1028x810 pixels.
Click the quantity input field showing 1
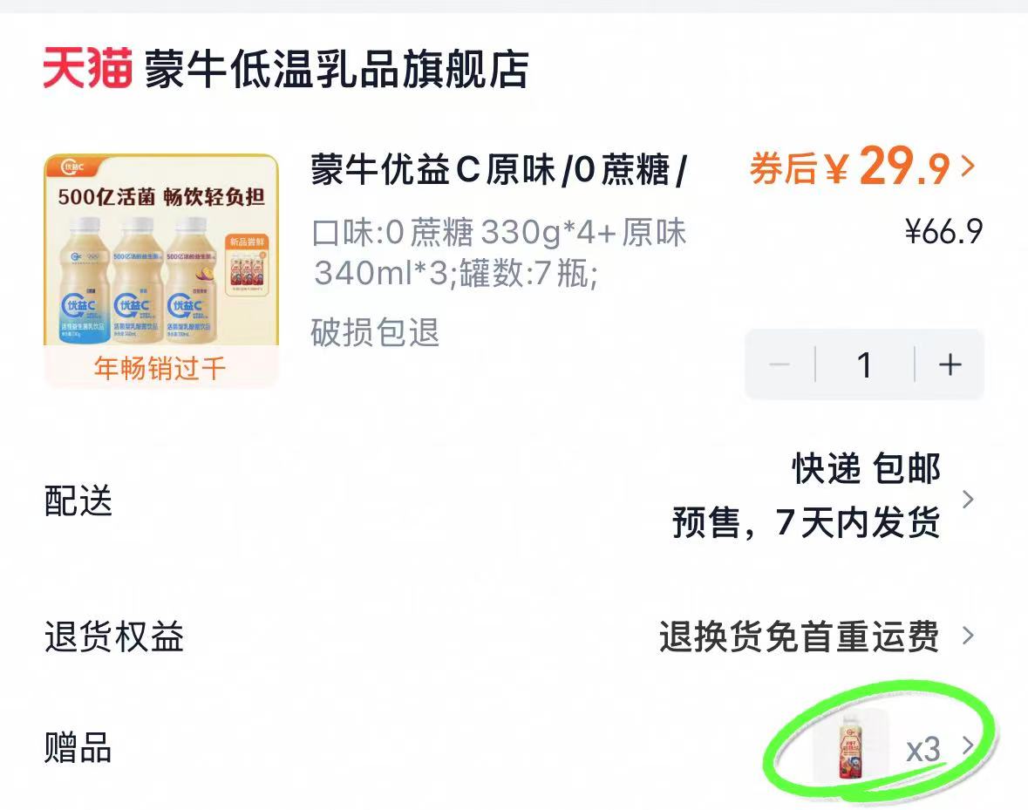pos(864,364)
